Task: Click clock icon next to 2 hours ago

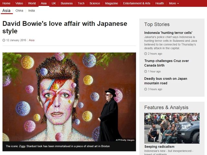Action: pos(146,54)
